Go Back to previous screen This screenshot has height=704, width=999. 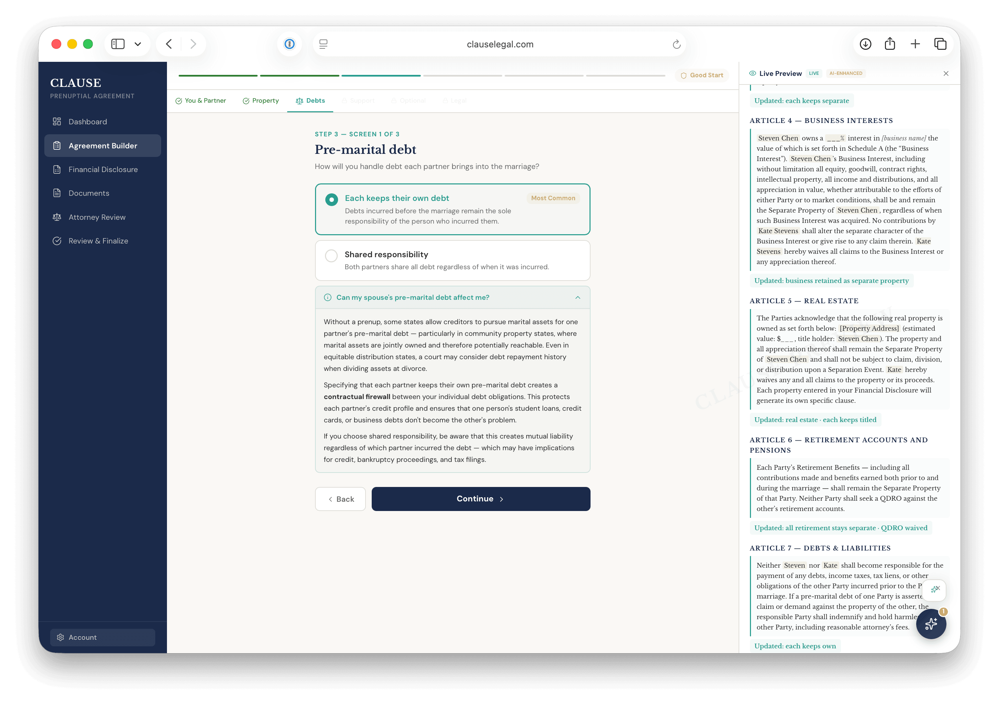click(x=340, y=499)
